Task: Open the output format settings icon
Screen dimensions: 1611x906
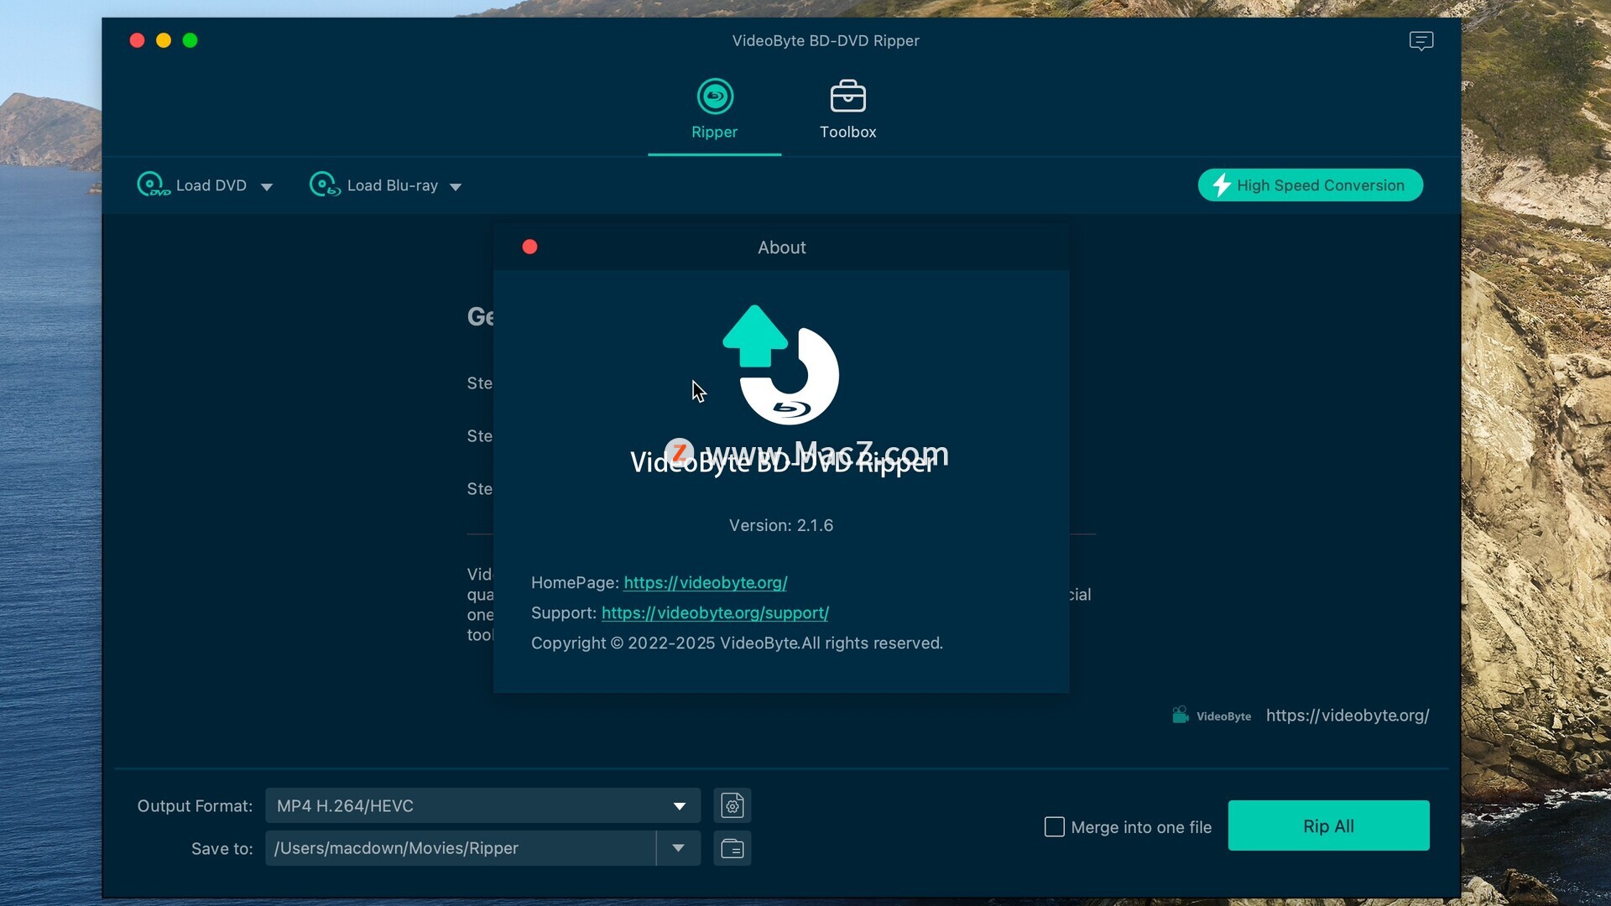Action: 732,805
